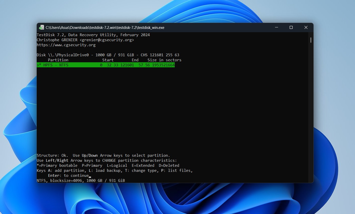This screenshot has width=355, height=214.
Task: Click the https://www.cgsecurity.org URL text
Action: (x=66, y=45)
